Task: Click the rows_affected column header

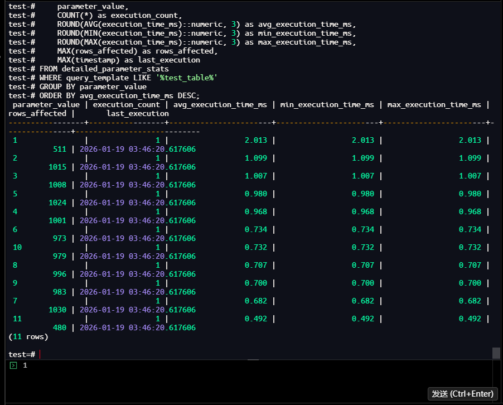Action: pyautogui.click(x=37, y=114)
